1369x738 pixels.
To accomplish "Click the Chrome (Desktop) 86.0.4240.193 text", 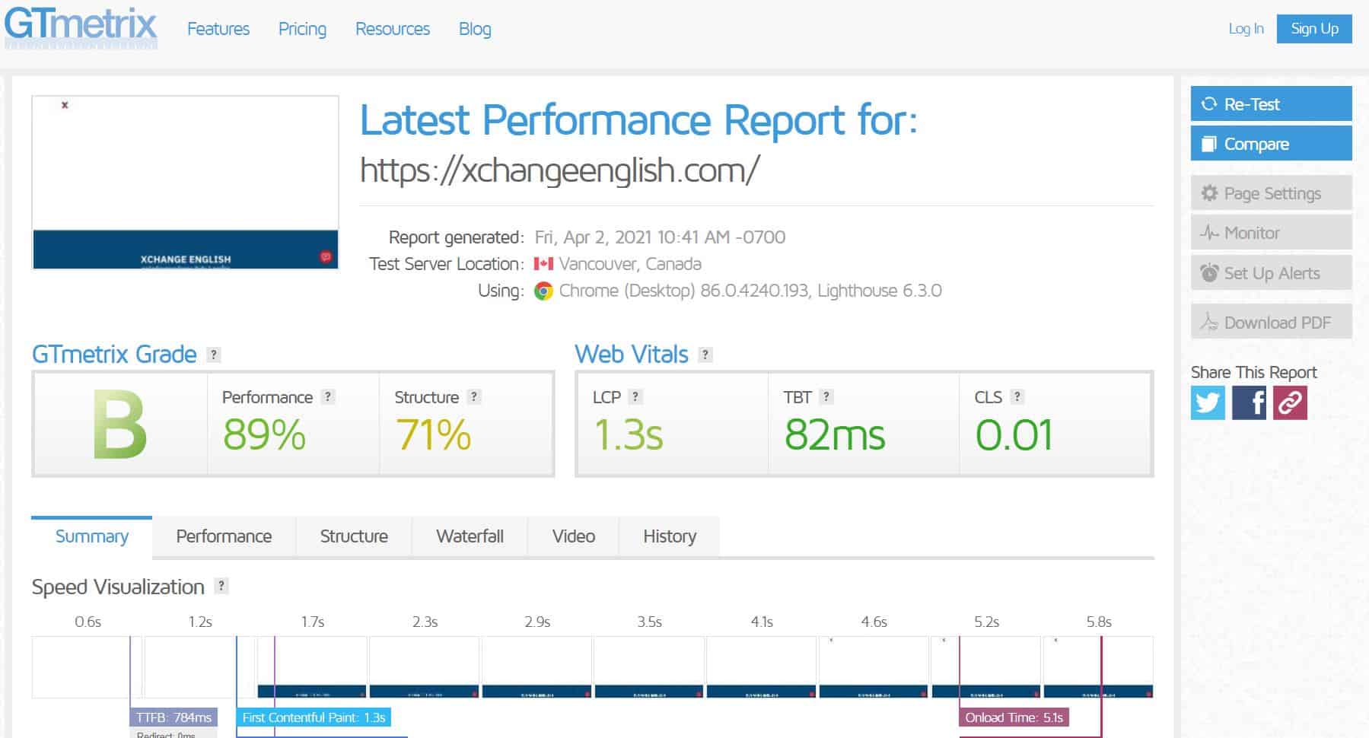I will (x=684, y=291).
